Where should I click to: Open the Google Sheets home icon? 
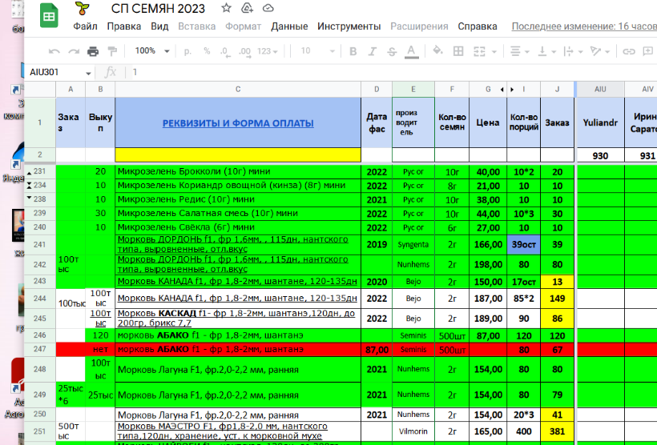pos(47,17)
